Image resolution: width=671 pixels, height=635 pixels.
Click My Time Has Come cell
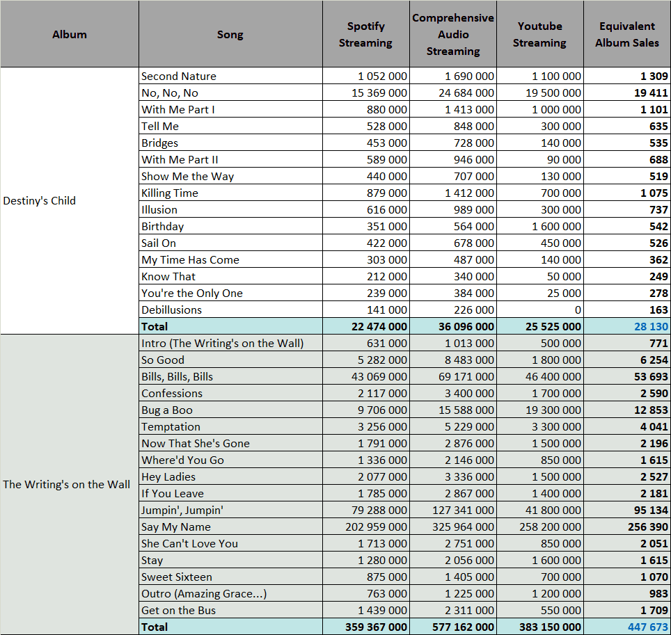coord(230,259)
